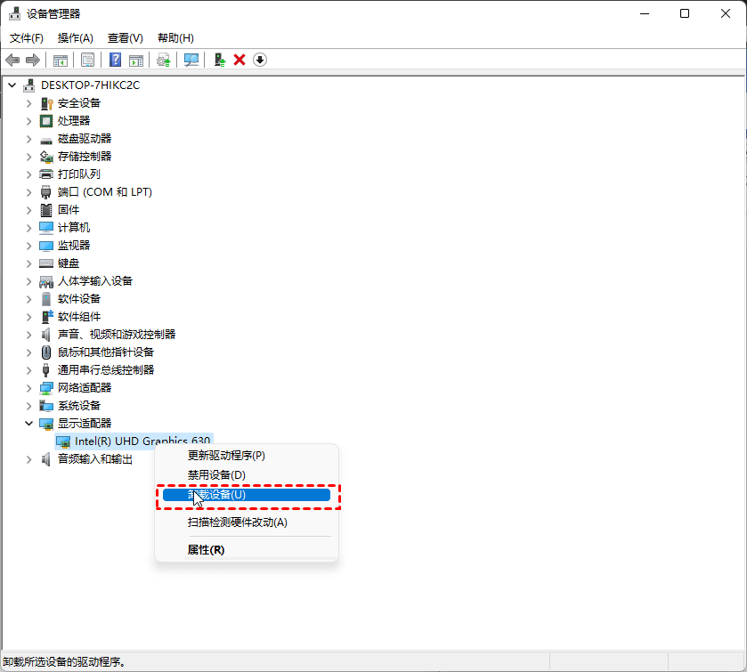Click the scan for hardware changes monitor icon
Viewport: 747px width, 672px height.
[x=191, y=60]
